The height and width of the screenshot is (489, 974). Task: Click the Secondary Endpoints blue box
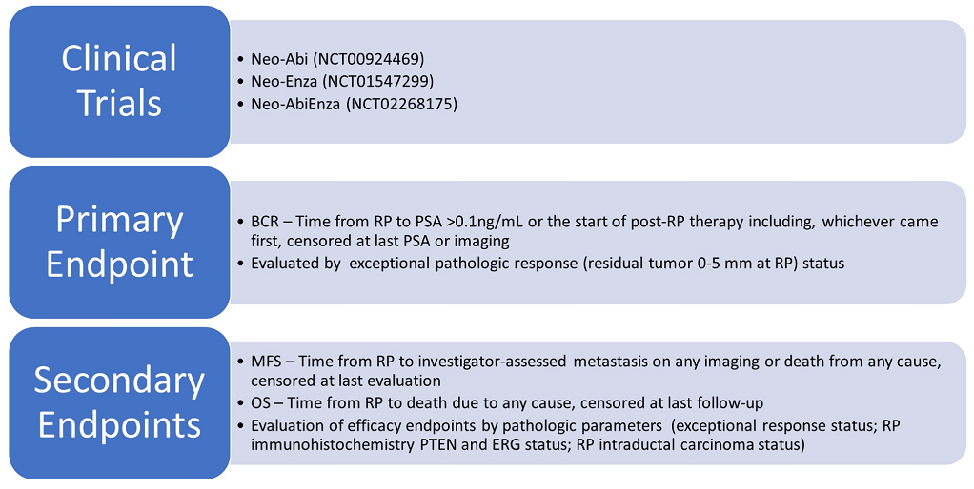point(119,402)
